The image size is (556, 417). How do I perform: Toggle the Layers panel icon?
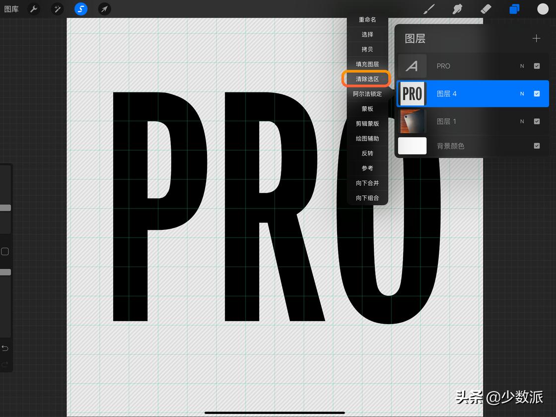click(x=514, y=9)
